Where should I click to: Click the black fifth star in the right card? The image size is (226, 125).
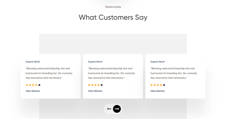click(x=164, y=85)
